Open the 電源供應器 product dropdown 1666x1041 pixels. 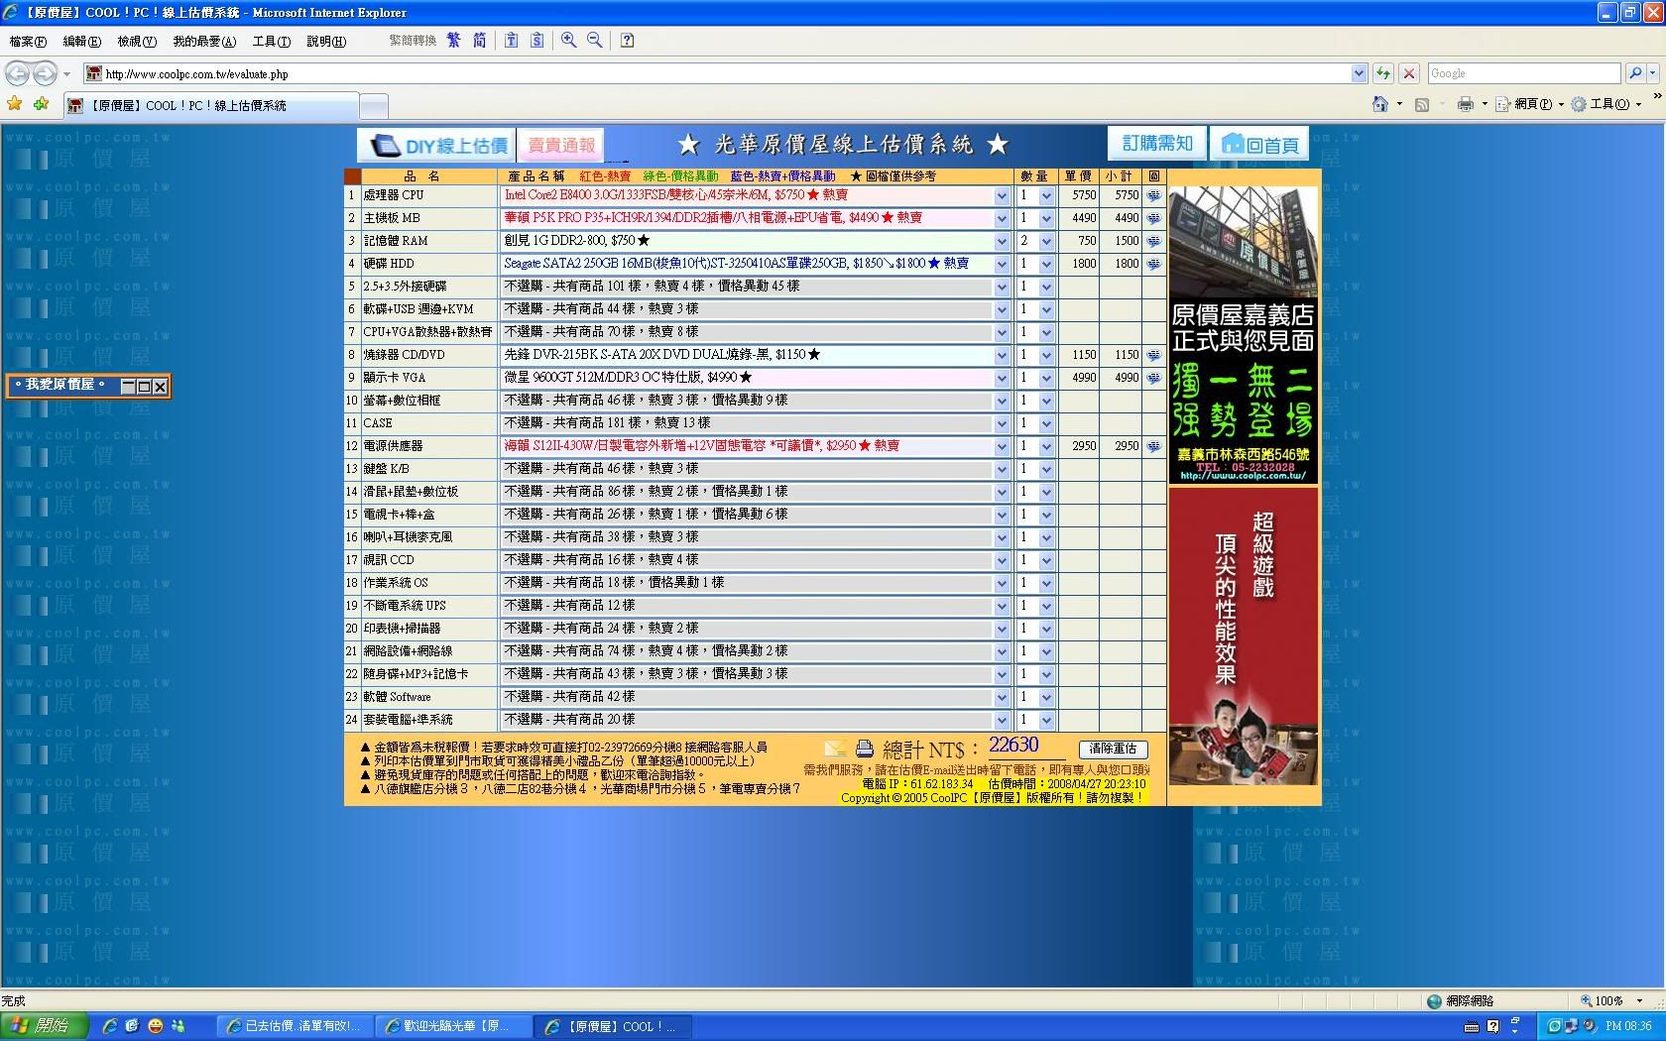click(x=1002, y=446)
